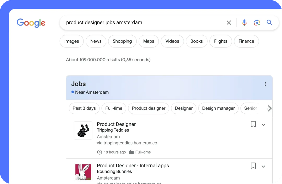Viewport: 282px width, 184px height.
Task: Show more job filters with the right arrow
Action: tap(269, 108)
